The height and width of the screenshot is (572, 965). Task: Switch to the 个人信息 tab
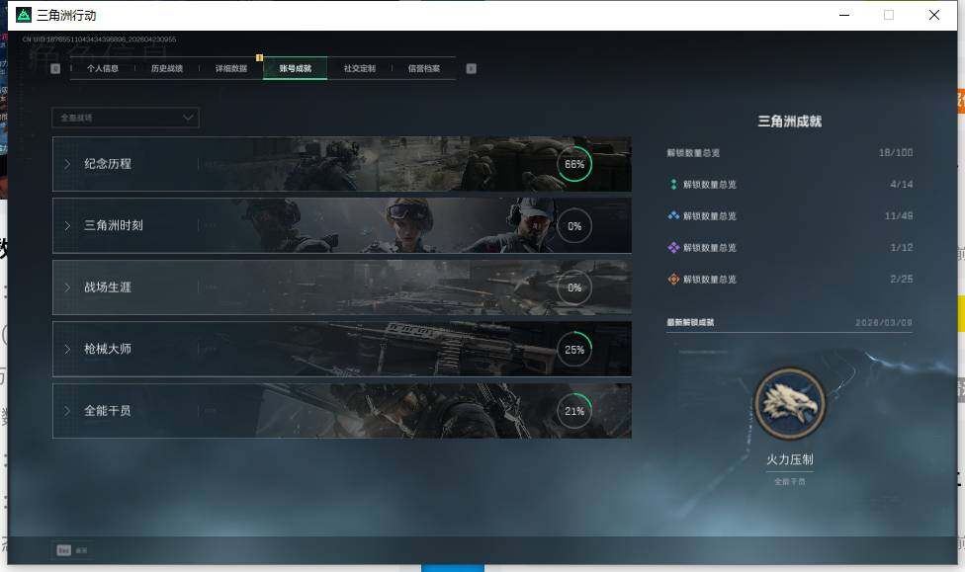pos(103,69)
